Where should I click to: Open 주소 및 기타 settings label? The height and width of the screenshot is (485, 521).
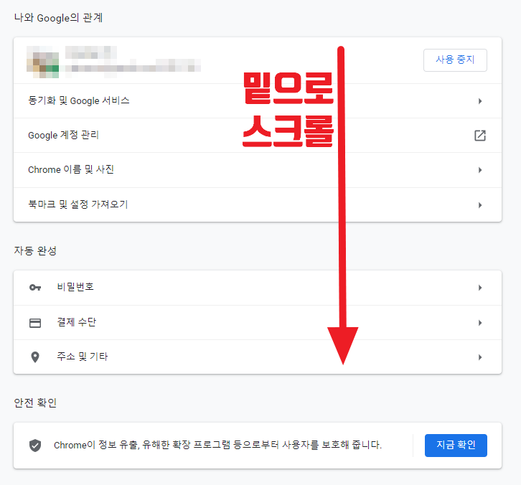coord(82,357)
